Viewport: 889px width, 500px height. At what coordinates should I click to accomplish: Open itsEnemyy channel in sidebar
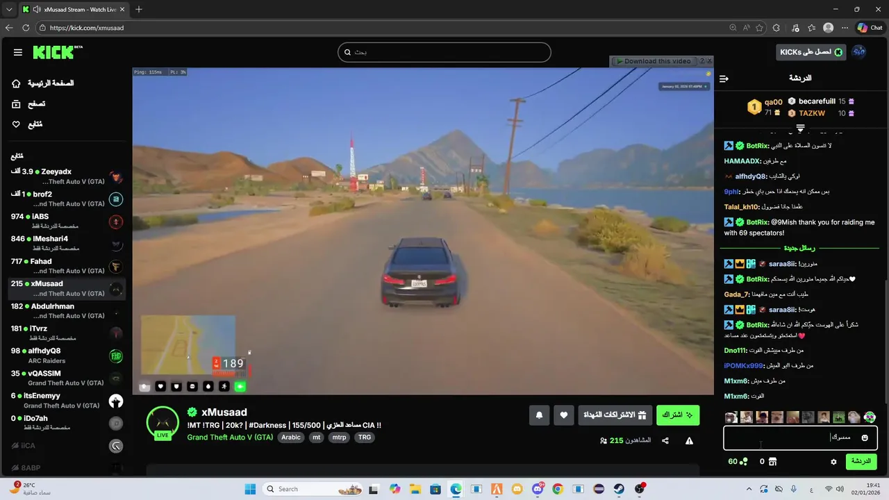click(x=67, y=401)
